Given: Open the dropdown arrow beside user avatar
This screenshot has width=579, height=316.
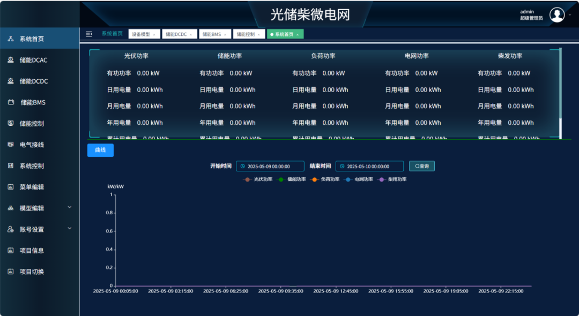Looking at the screenshot, I should click(570, 14).
